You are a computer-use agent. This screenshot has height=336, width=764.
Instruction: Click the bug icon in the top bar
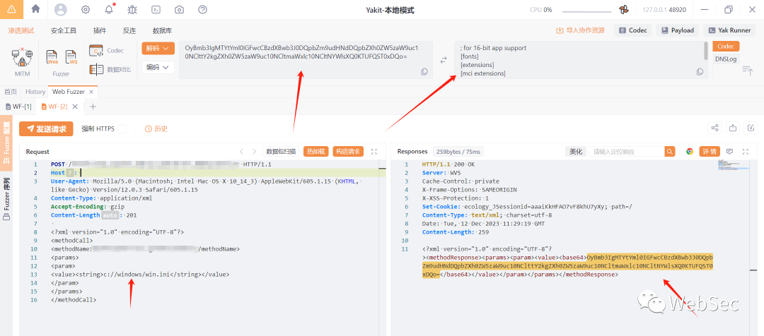(132, 10)
